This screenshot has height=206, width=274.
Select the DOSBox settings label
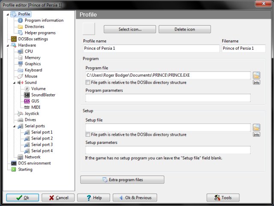tap(33, 39)
